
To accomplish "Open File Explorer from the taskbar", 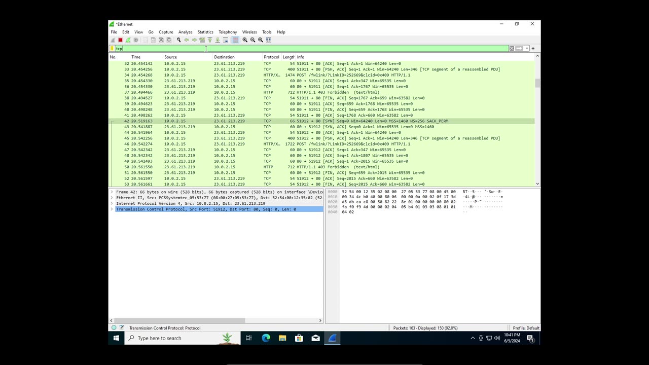I will [x=282, y=338].
